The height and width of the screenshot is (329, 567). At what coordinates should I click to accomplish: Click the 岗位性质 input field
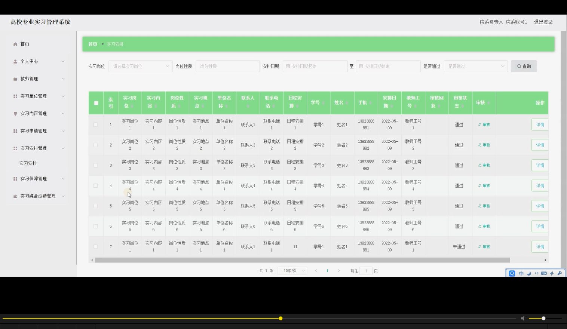pos(227,66)
